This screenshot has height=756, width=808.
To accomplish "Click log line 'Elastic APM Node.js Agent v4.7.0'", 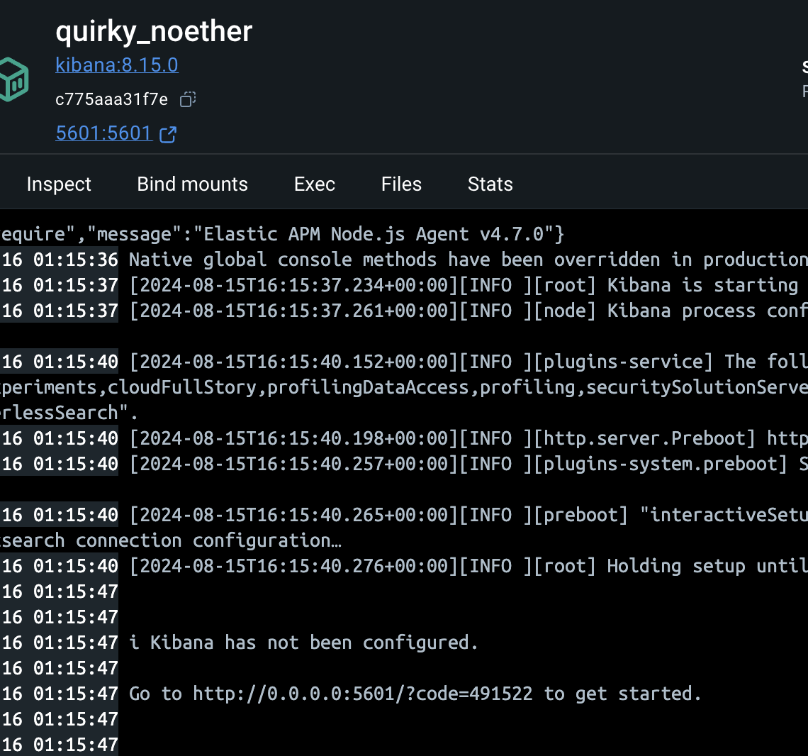I will click(282, 234).
